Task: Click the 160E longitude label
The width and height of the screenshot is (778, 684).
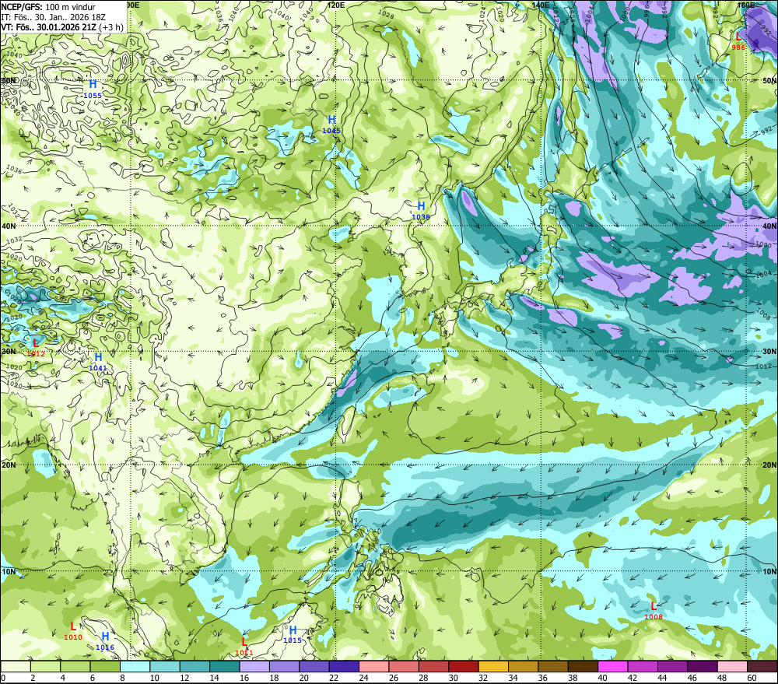Action: tap(745, 5)
